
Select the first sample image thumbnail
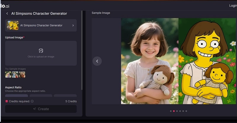click(x=8, y=75)
